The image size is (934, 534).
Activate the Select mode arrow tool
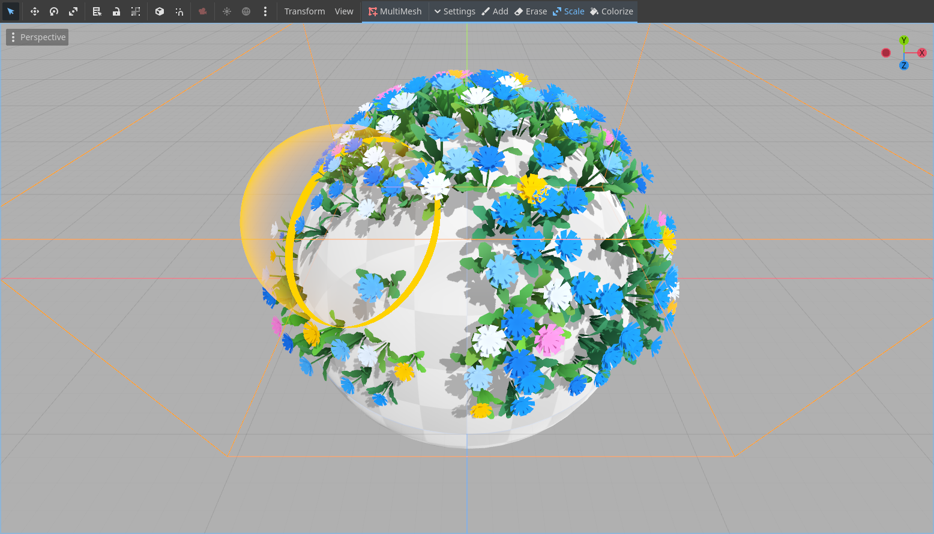click(11, 11)
